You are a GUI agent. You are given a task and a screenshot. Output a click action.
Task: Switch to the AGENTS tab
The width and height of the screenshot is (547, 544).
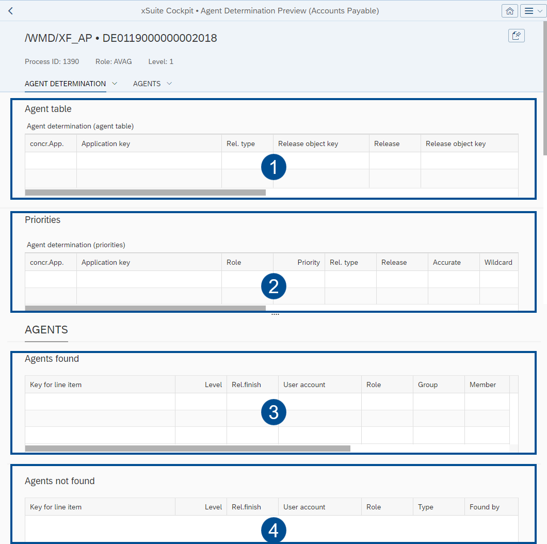click(x=147, y=84)
